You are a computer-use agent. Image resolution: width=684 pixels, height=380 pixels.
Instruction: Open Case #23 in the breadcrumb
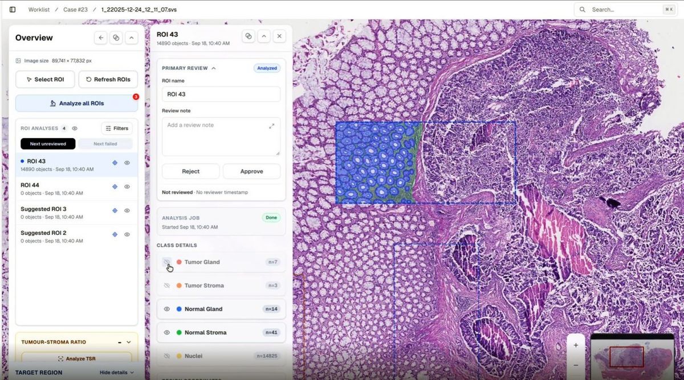point(77,10)
